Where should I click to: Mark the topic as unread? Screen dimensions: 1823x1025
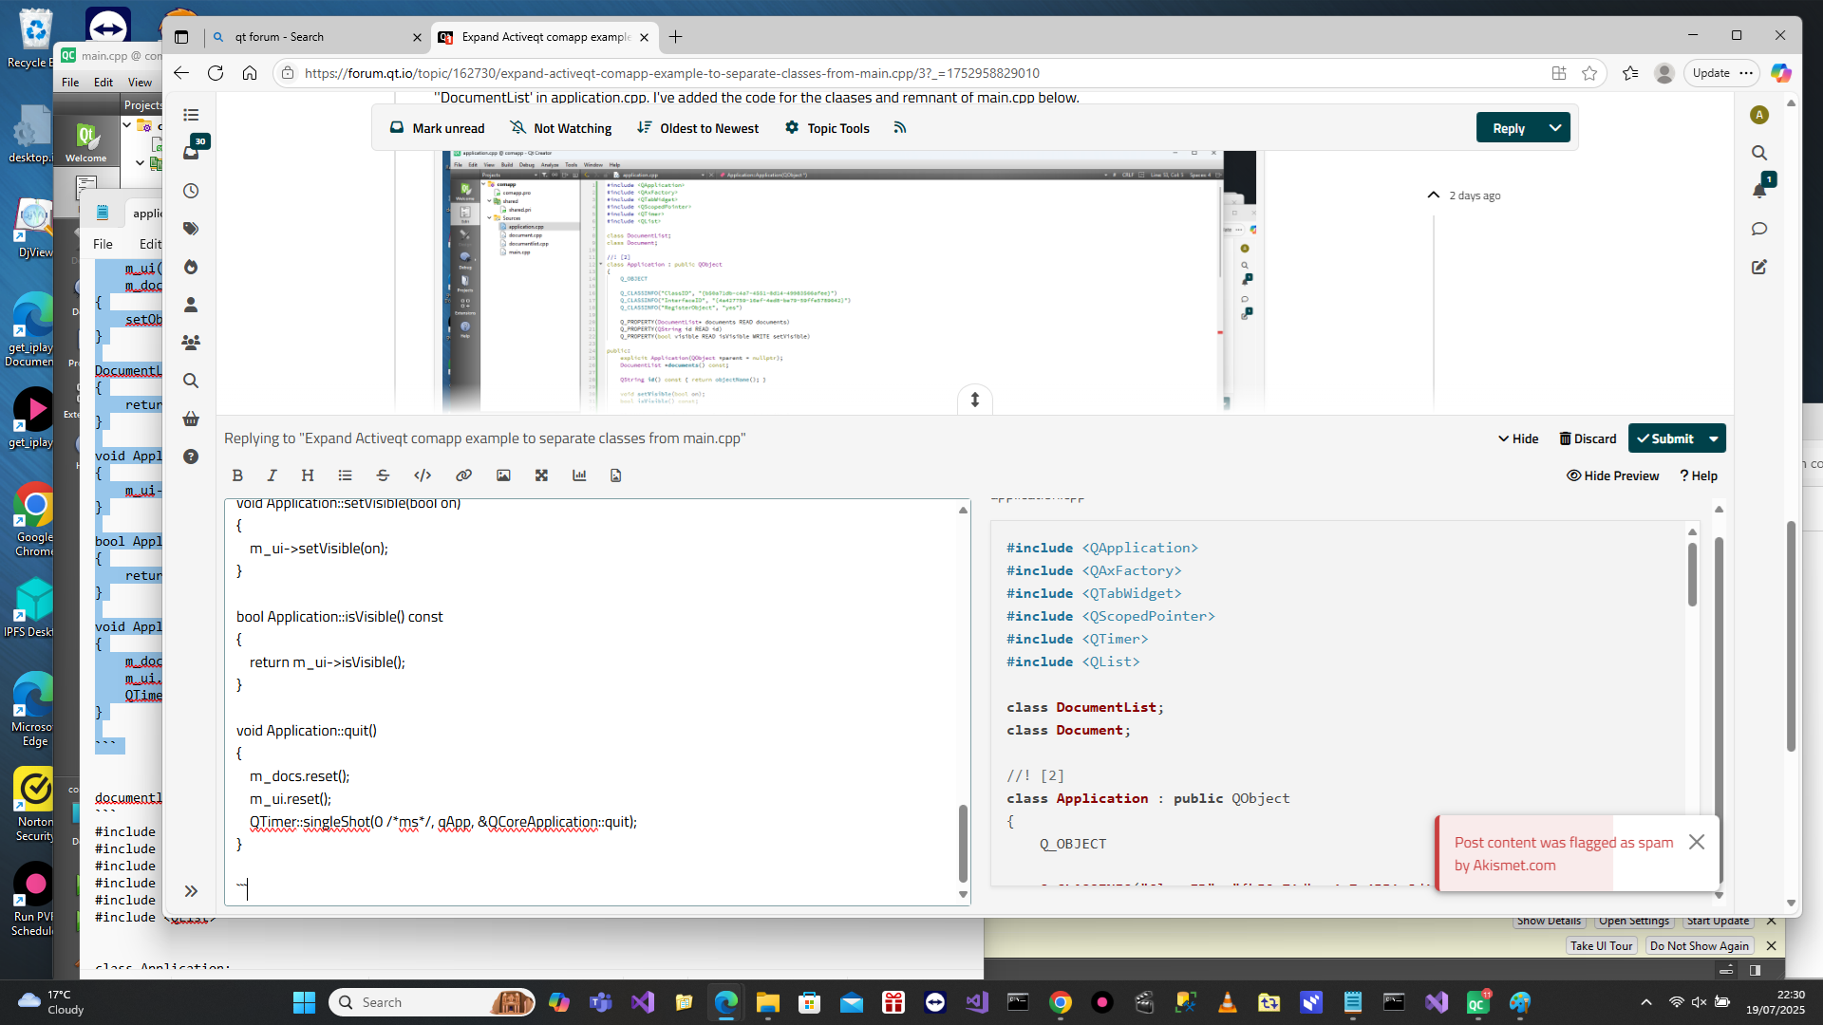437,128
